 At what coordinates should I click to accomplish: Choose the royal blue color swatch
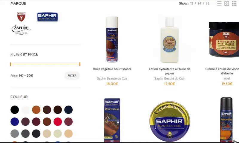coord(15,122)
